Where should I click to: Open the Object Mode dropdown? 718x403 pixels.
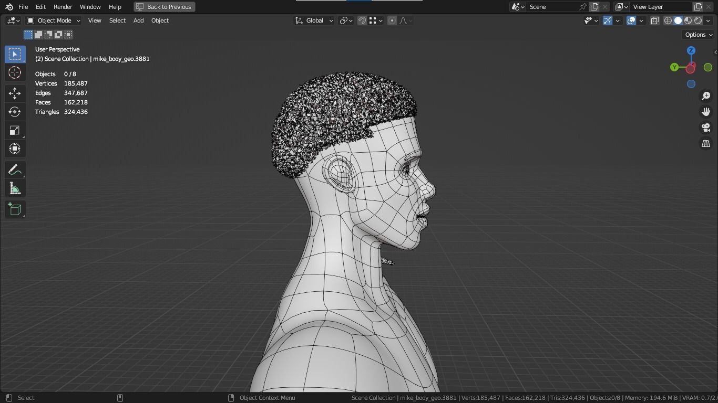(x=53, y=20)
